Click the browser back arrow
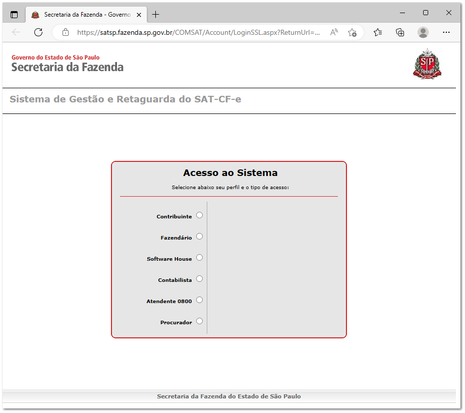The width and height of the screenshot is (465, 413). 16,32
